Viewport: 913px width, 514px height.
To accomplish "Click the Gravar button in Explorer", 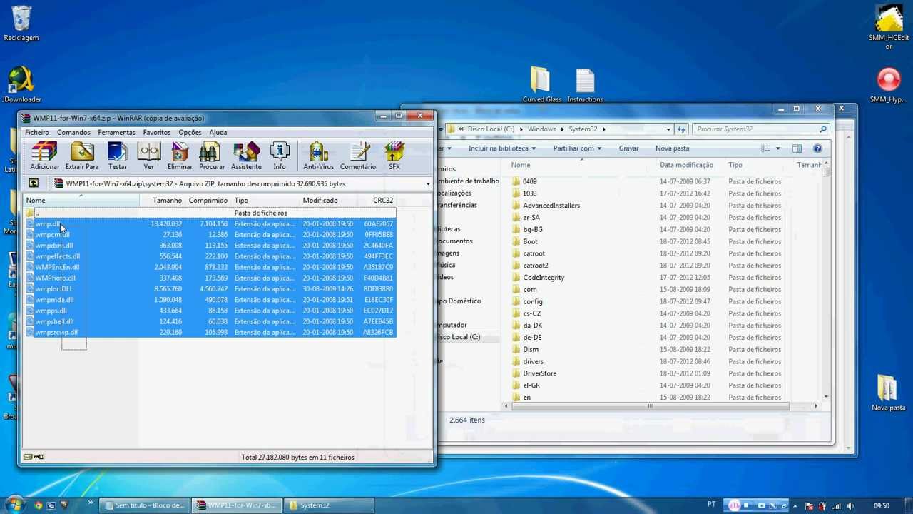I will [628, 148].
